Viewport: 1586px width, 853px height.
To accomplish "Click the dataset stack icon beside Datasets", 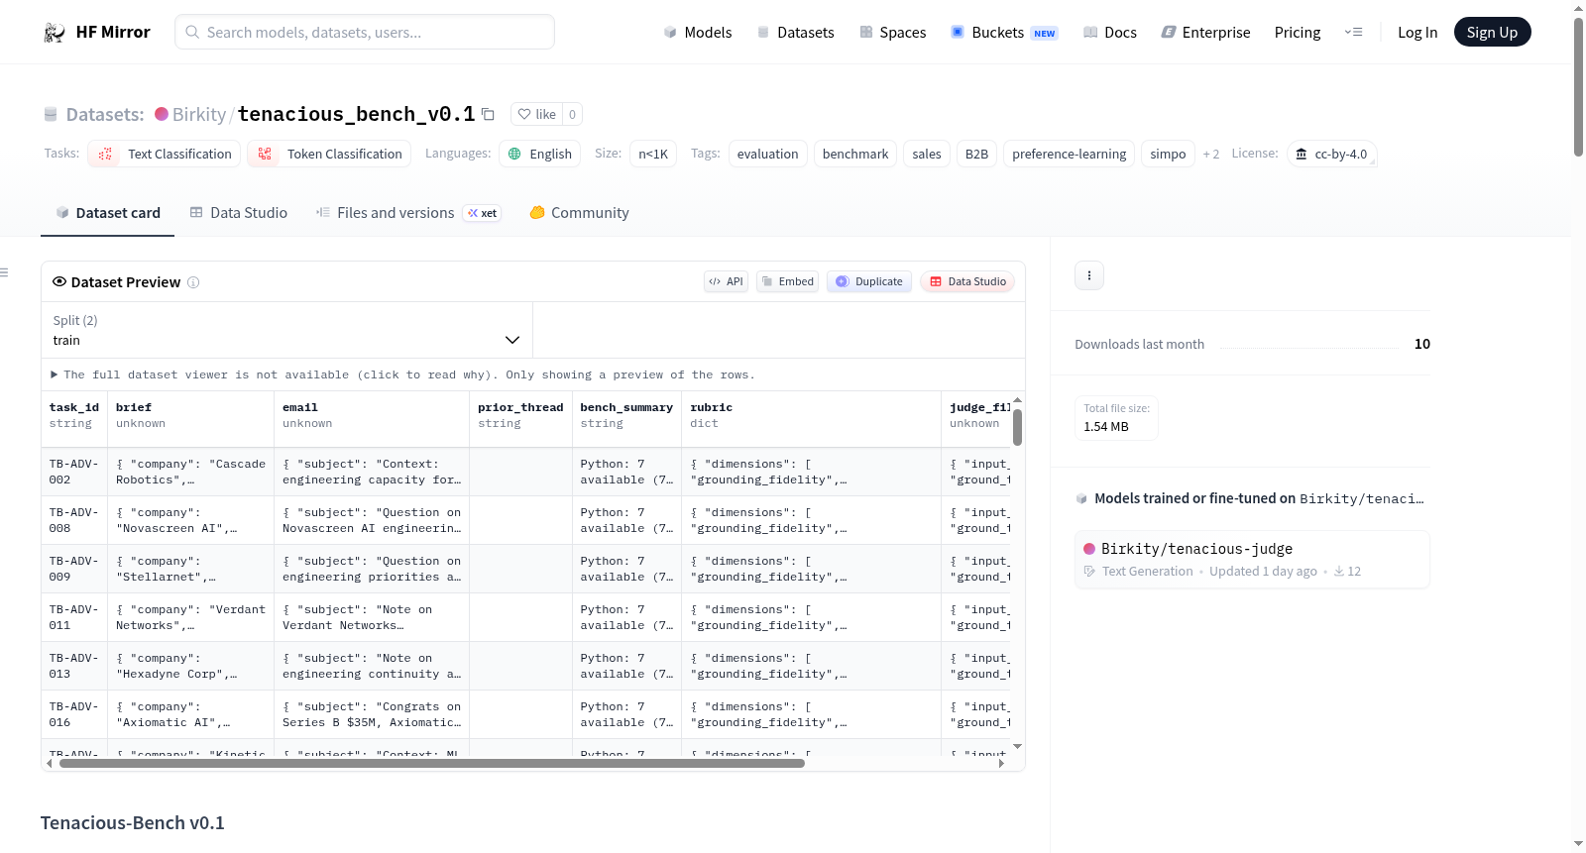I will (51, 114).
